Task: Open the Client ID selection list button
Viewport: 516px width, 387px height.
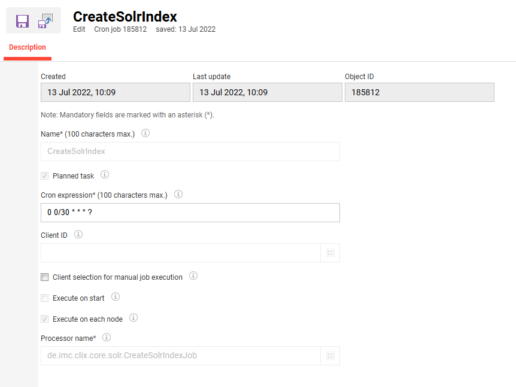Action: point(330,253)
